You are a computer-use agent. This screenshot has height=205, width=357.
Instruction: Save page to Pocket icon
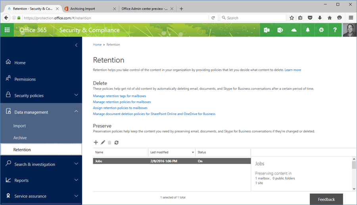310,18
